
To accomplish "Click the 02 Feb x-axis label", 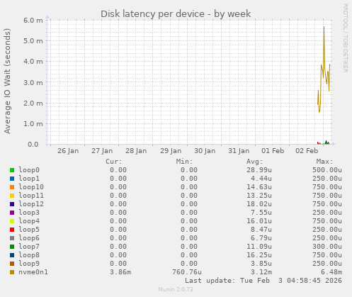I will point(307,151).
